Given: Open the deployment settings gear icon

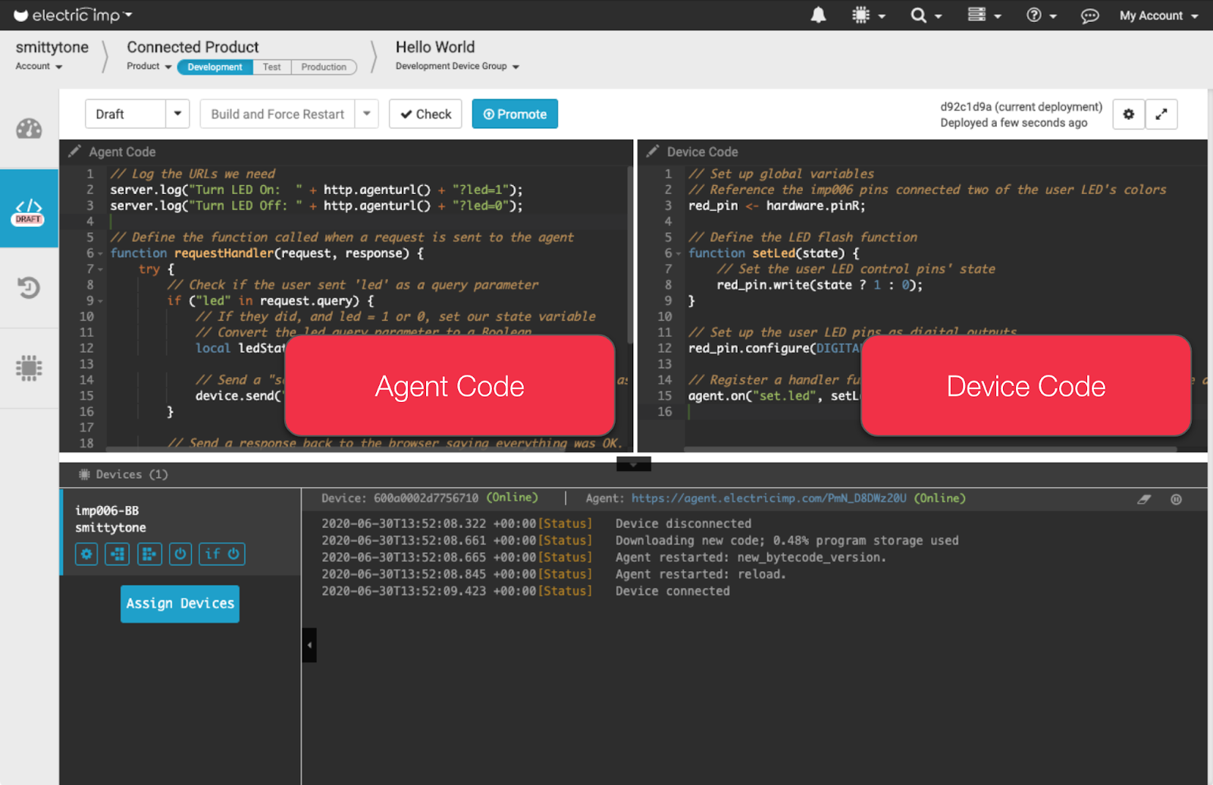Looking at the screenshot, I should click(1128, 114).
